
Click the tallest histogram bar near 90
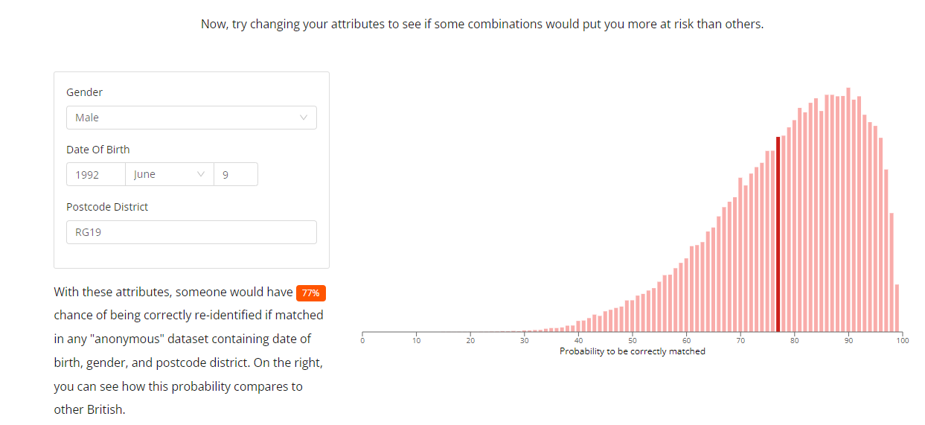(x=848, y=209)
